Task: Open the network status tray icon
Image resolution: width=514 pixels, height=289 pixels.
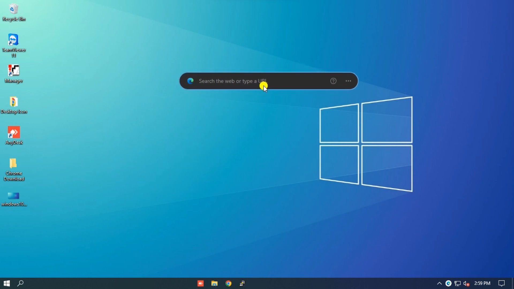Action: 458,283
